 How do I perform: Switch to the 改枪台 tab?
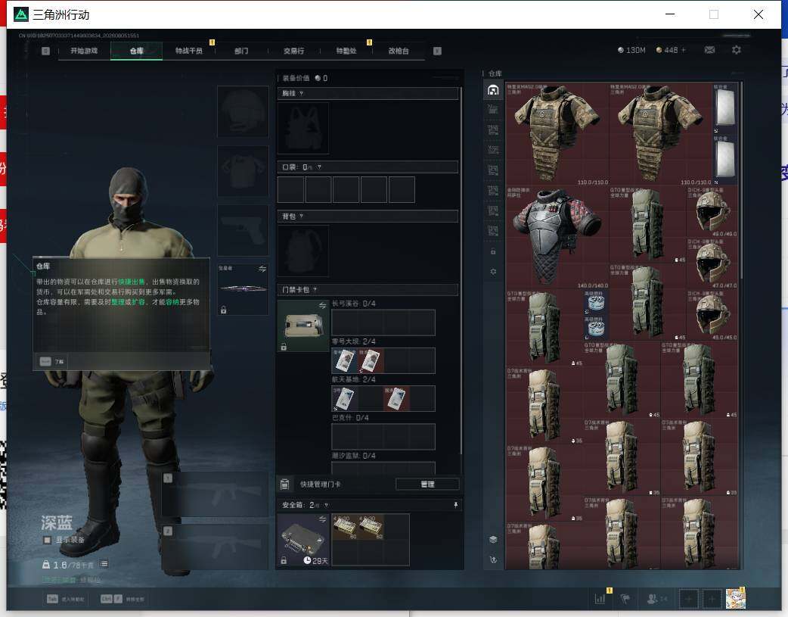coord(399,51)
